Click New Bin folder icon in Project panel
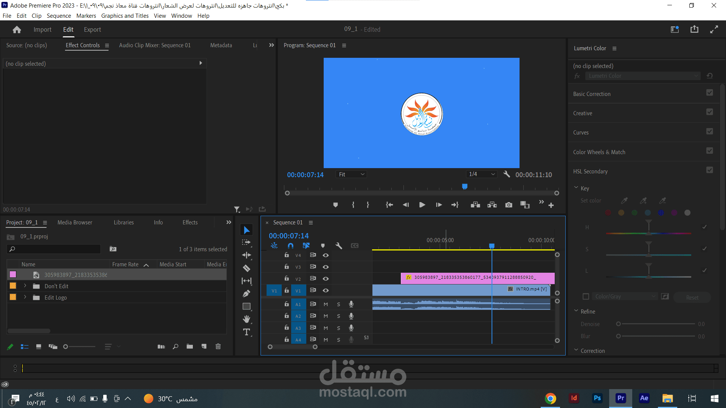Image resolution: width=726 pixels, height=408 pixels. [x=190, y=346]
